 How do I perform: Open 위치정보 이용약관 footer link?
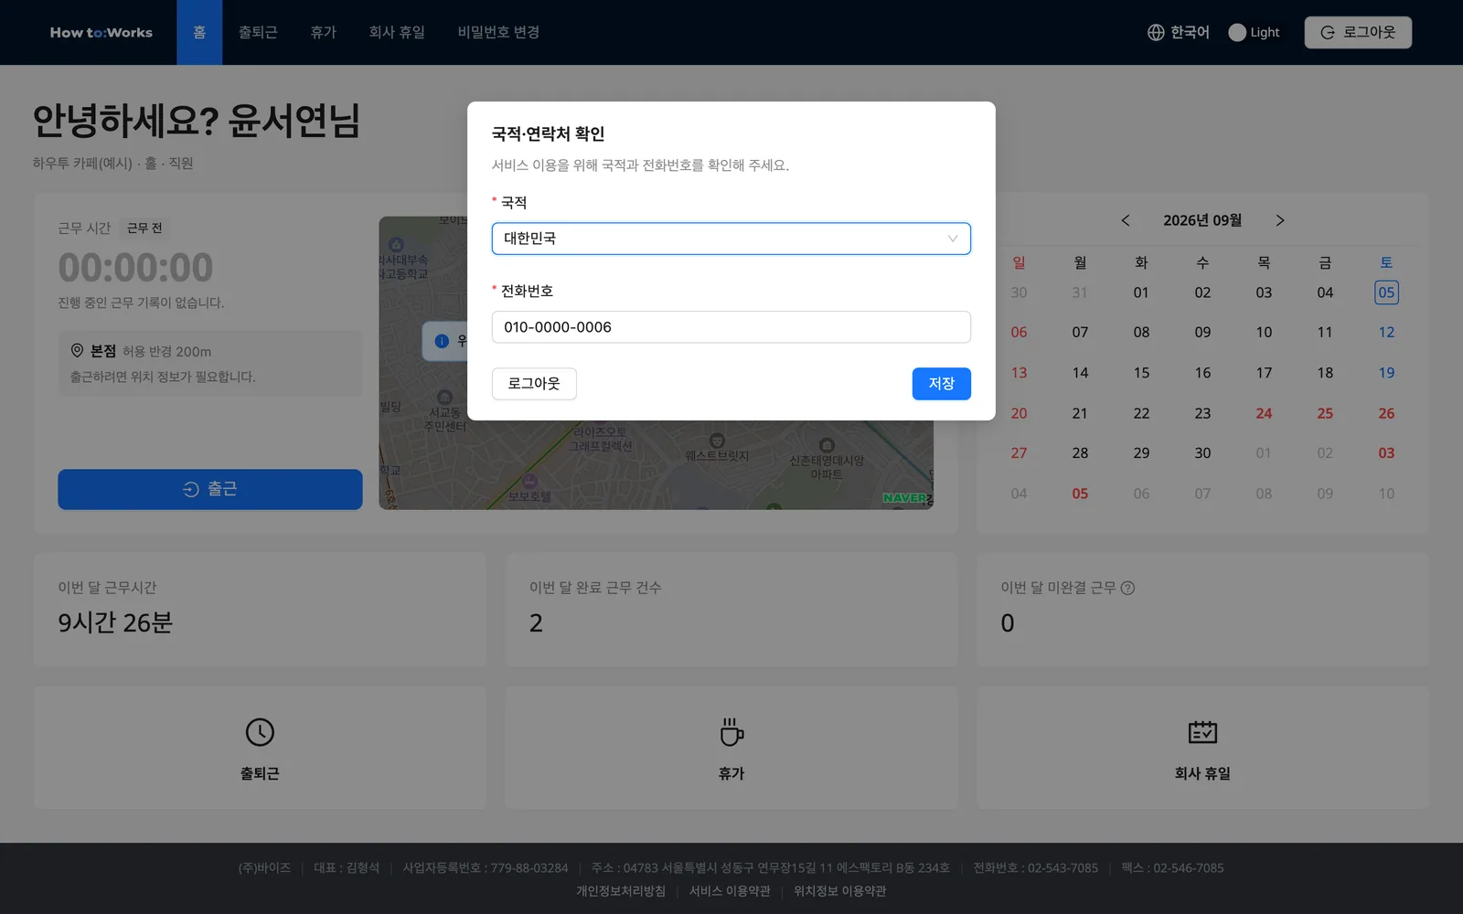(x=839, y=891)
